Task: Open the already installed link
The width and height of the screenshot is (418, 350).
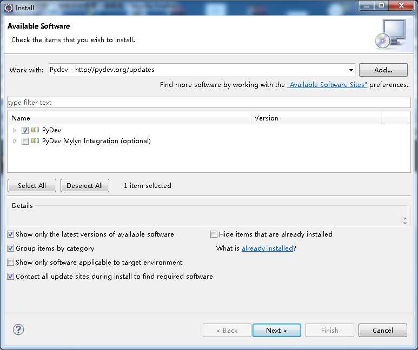Action: tap(267, 248)
